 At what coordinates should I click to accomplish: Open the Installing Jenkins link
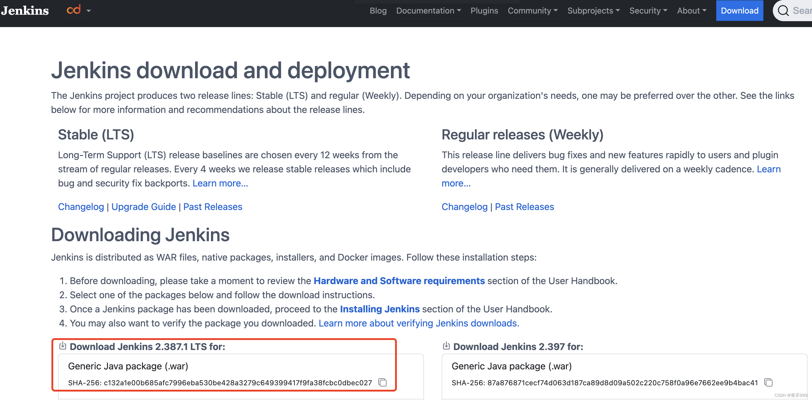click(380, 309)
